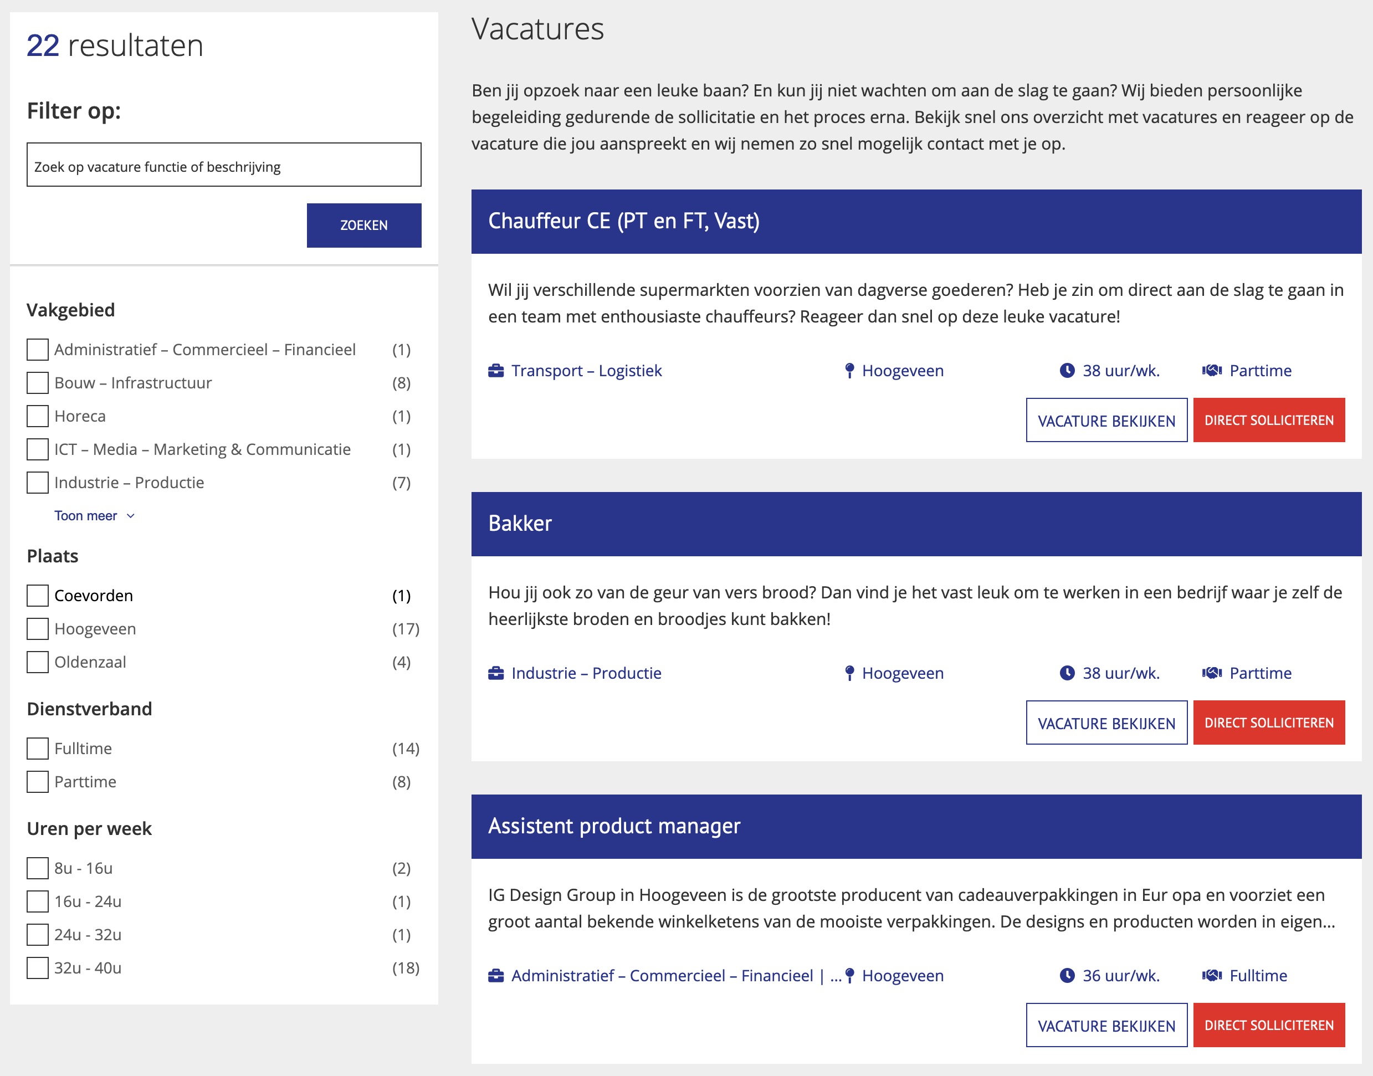The image size is (1373, 1076).
Task: Select the Oldenzaal place checkbox
Action: [38, 662]
